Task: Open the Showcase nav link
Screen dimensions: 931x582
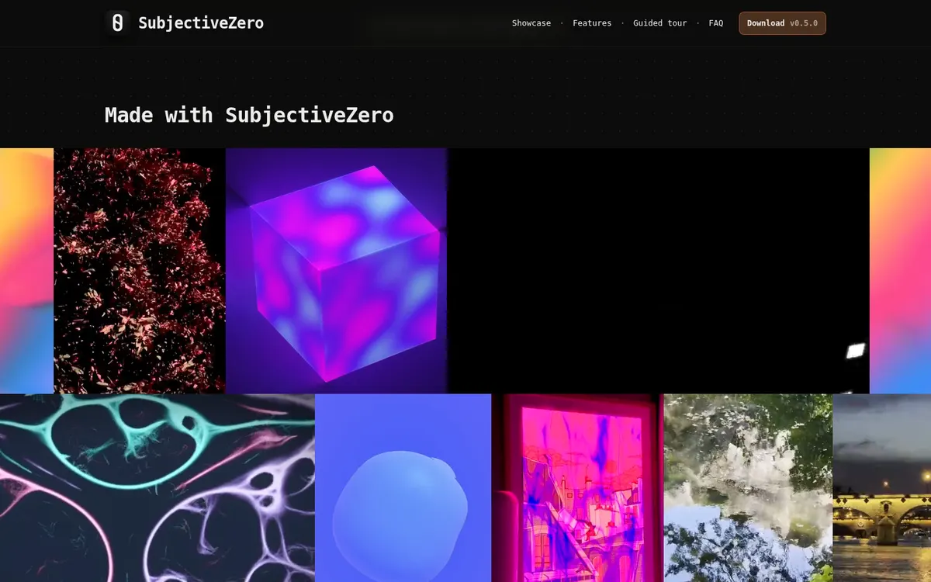Action: click(531, 23)
